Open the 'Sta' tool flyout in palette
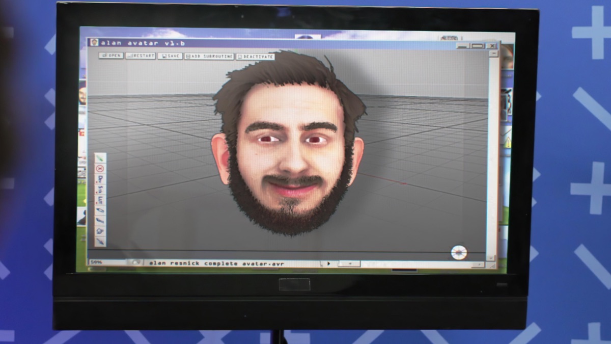Viewport: 611px width, 344px height. 100,189
